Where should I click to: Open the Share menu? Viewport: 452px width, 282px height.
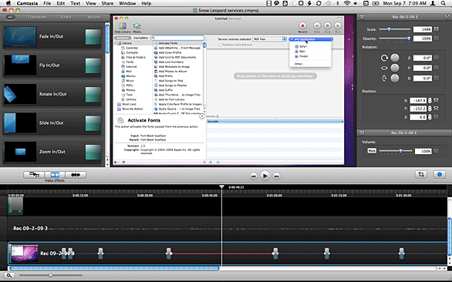pos(107,3)
